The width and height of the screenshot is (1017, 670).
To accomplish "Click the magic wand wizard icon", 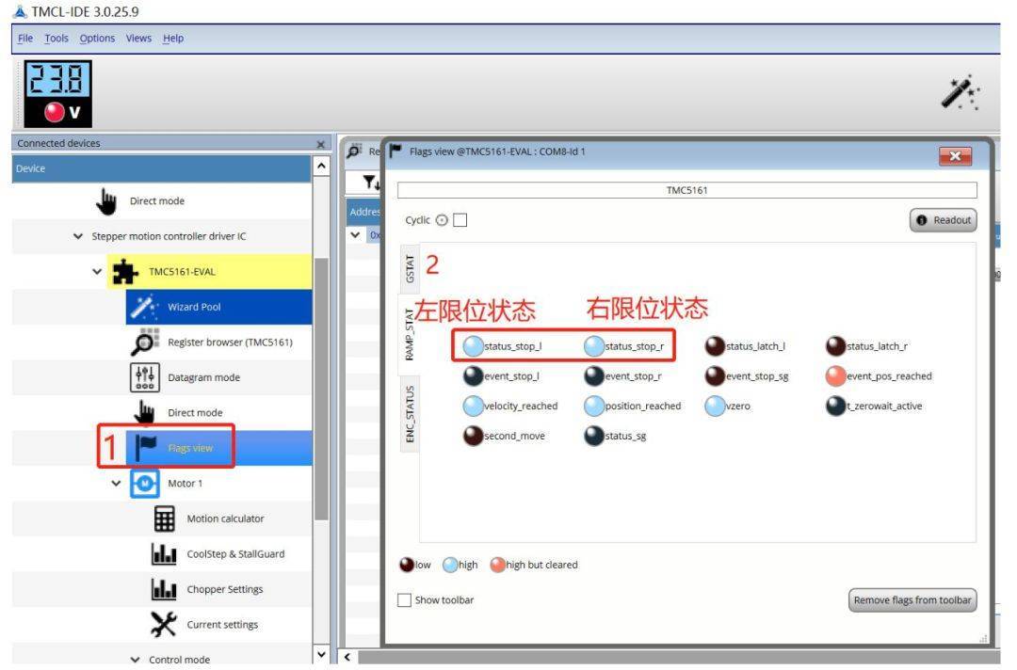I will pyautogui.click(x=960, y=92).
